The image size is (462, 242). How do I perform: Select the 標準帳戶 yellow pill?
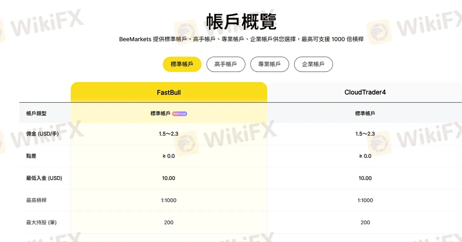pyautogui.click(x=182, y=64)
